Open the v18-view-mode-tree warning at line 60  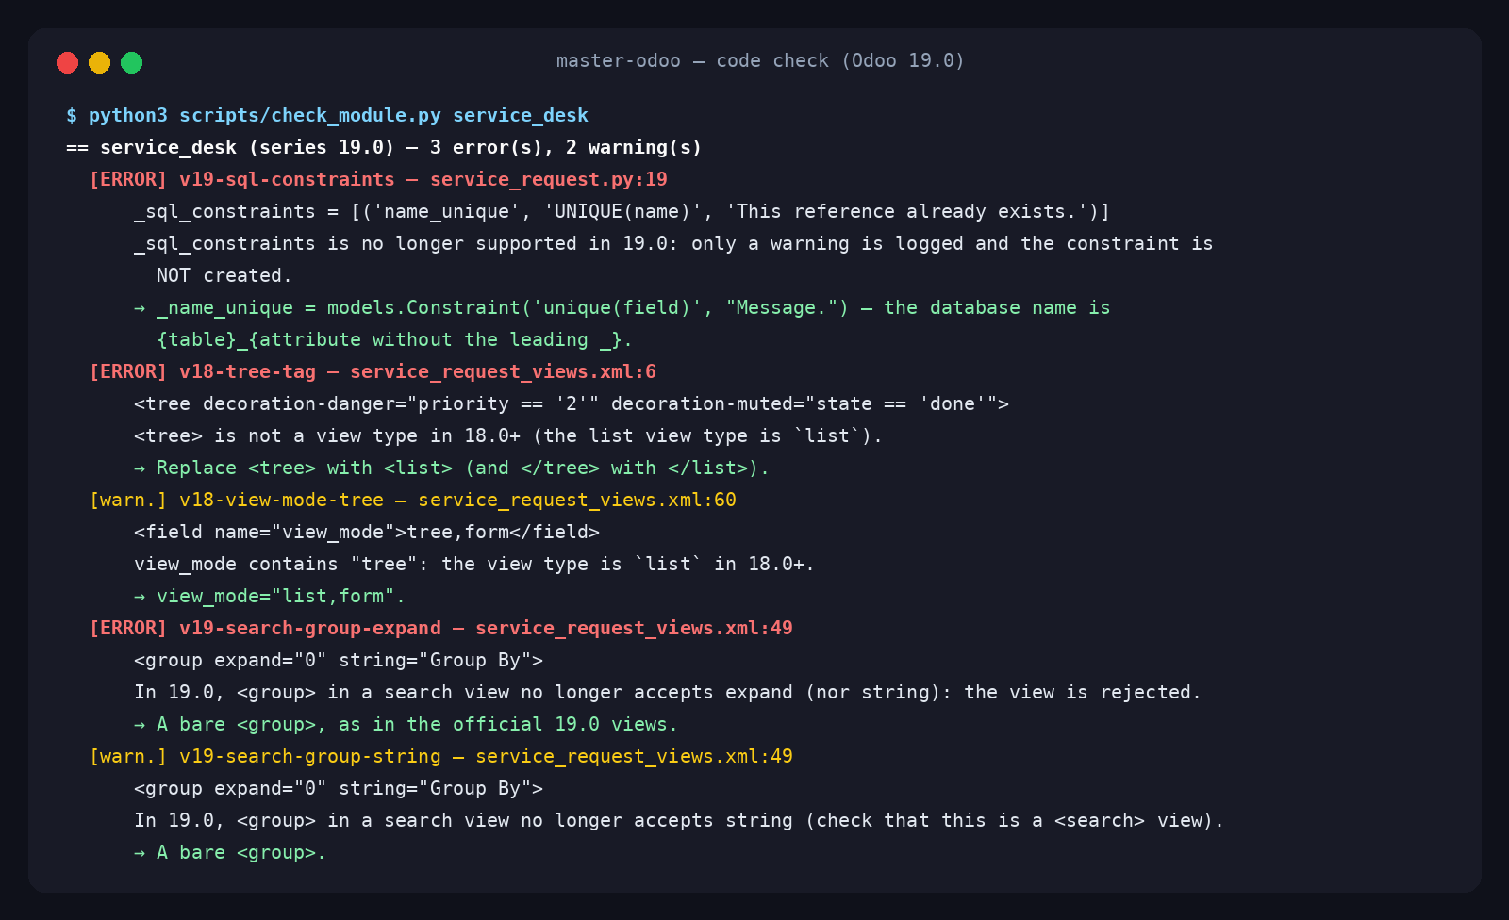click(412, 501)
